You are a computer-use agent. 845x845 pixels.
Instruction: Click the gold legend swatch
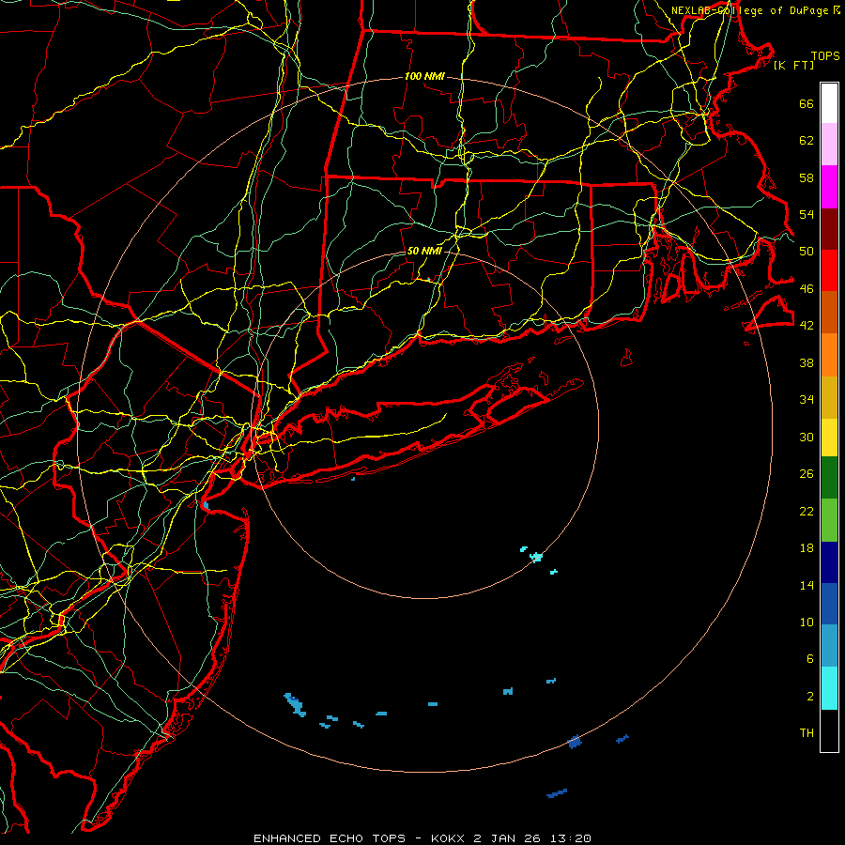tap(829, 397)
